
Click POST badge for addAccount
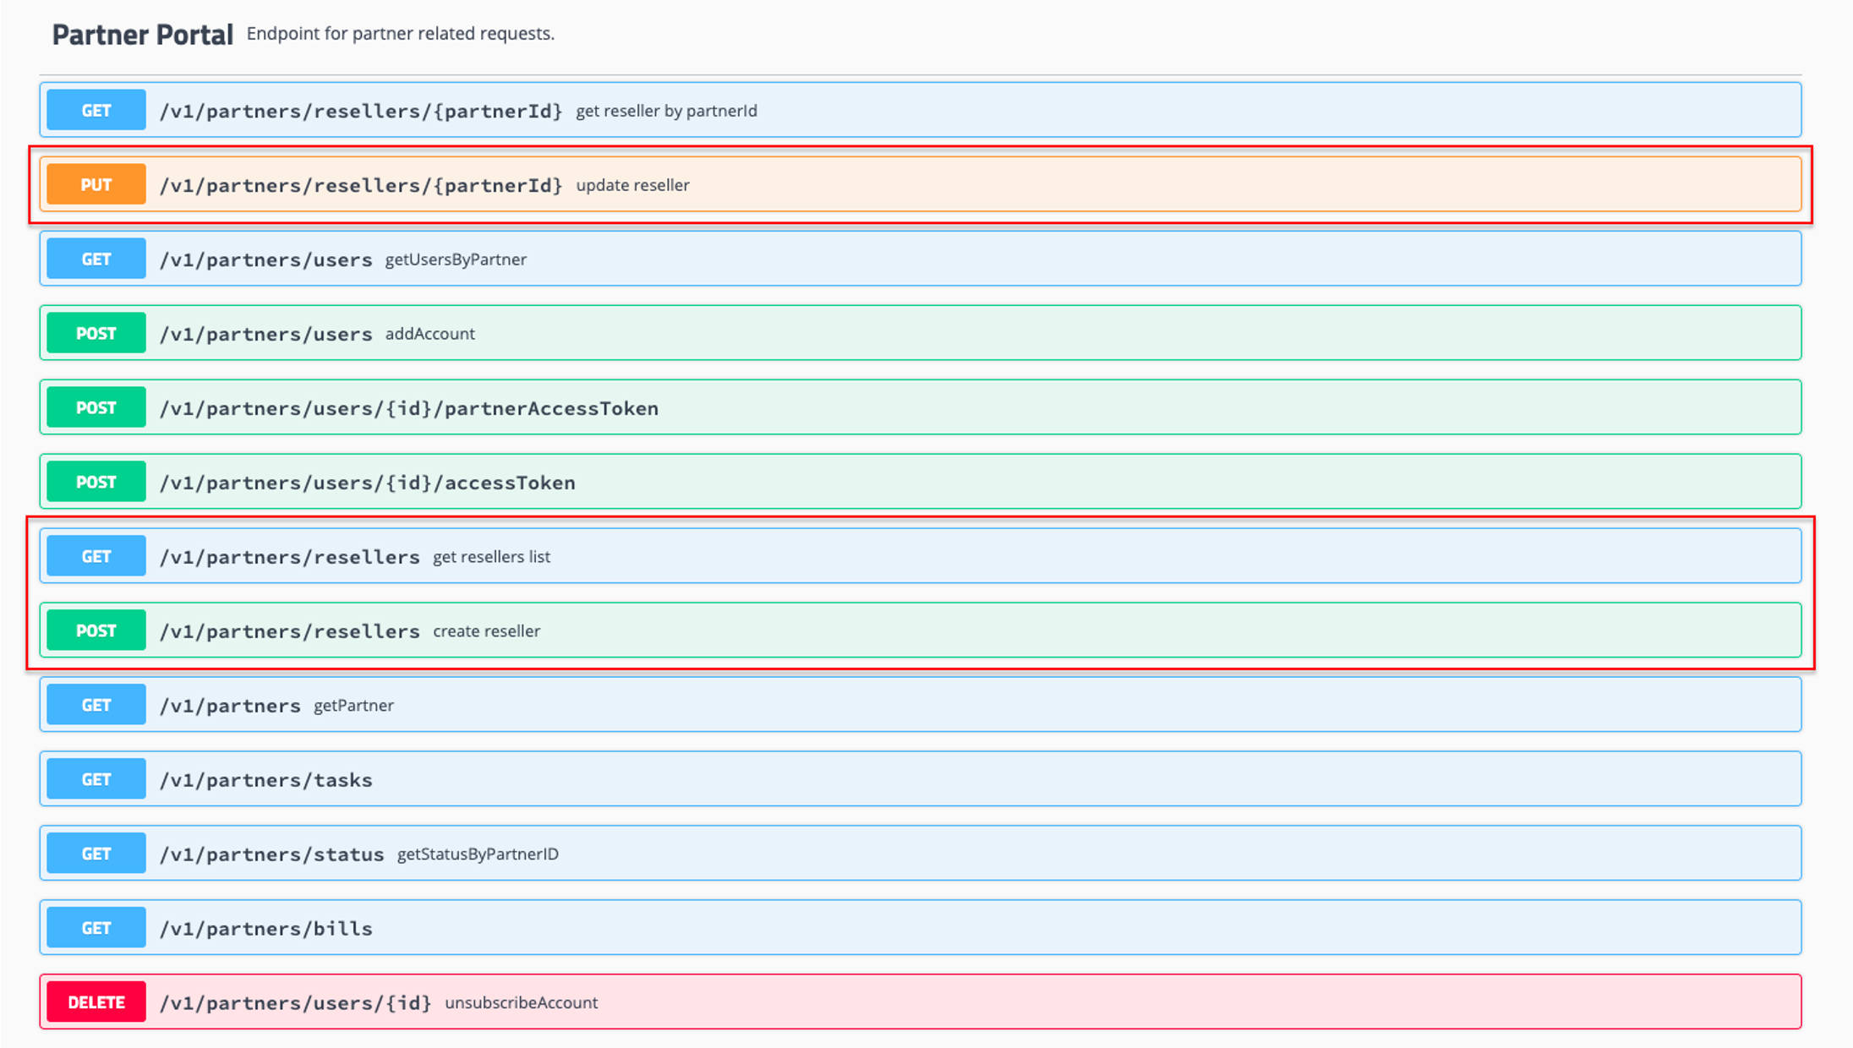click(x=96, y=334)
